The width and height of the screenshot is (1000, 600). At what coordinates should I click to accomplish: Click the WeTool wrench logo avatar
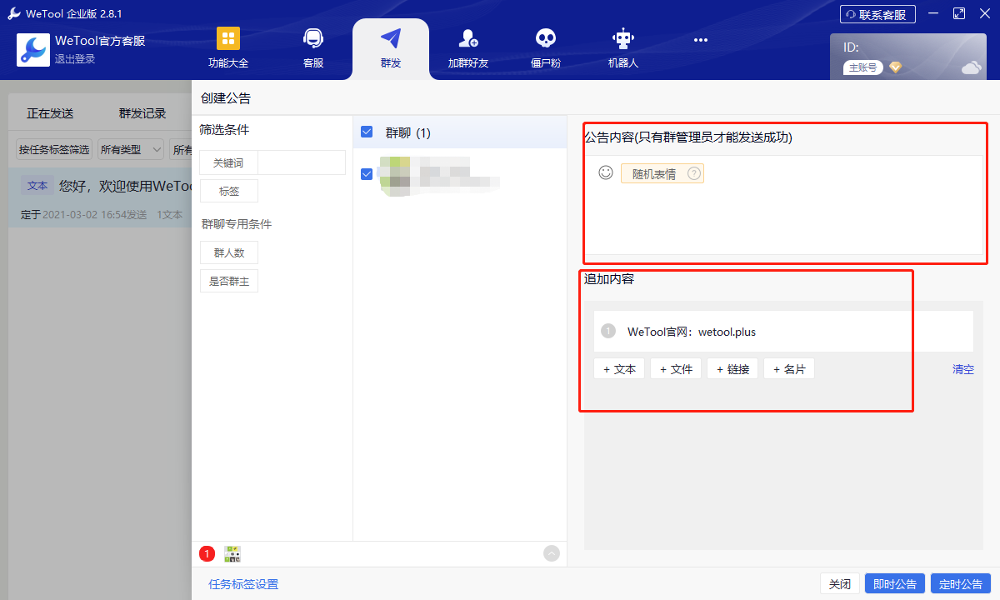pos(33,50)
